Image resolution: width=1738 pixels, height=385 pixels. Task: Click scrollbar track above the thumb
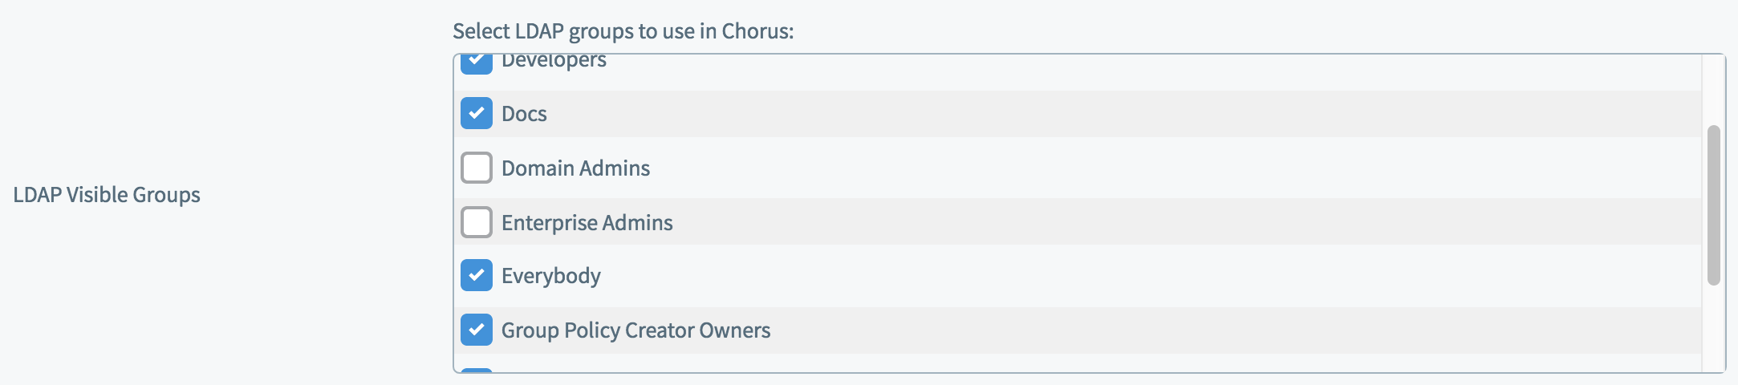(x=1713, y=90)
